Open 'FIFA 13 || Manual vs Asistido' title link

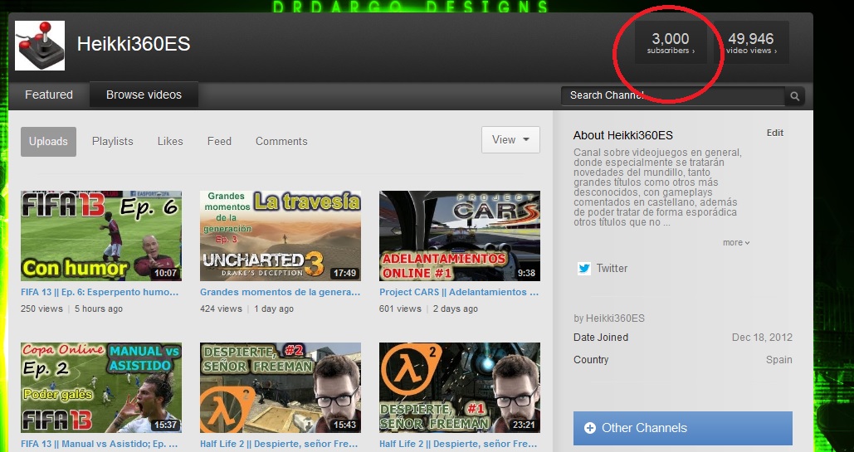[x=99, y=445]
